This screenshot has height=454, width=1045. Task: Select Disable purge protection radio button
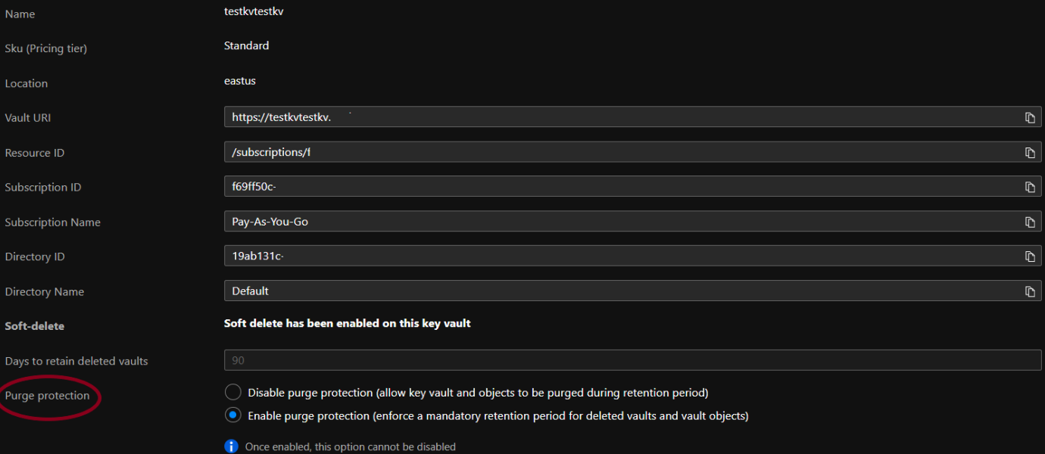point(233,393)
